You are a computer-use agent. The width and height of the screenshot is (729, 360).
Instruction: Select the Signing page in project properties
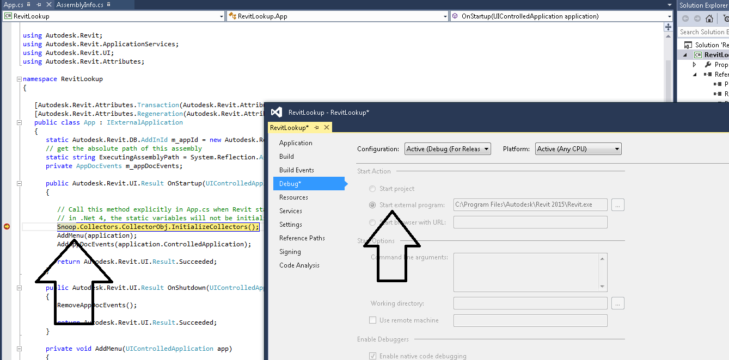coord(291,251)
